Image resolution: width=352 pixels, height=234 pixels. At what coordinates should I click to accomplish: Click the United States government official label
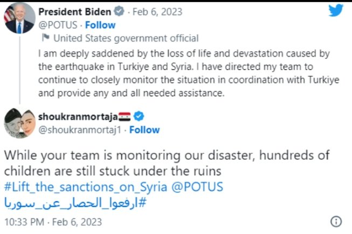pyautogui.click(x=127, y=38)
